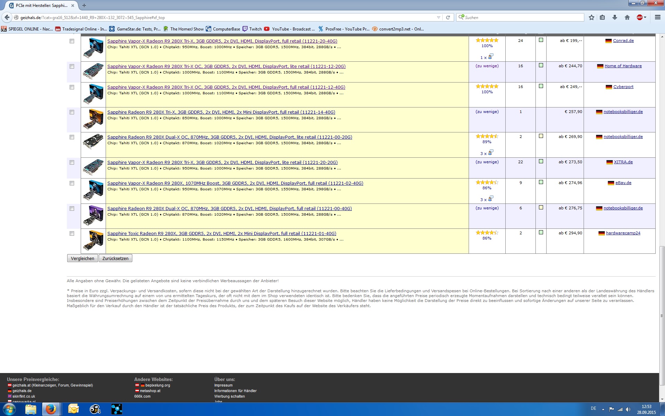Viewport: 665px width, 416px height.
Task: Open Firefox from Windows taskbar
Action: pyautogui.click(x=51, y=409)
